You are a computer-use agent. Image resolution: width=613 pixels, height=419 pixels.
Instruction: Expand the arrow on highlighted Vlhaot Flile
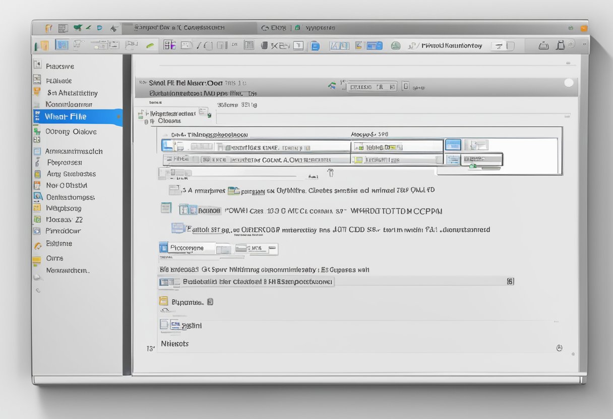click(119, 117)
